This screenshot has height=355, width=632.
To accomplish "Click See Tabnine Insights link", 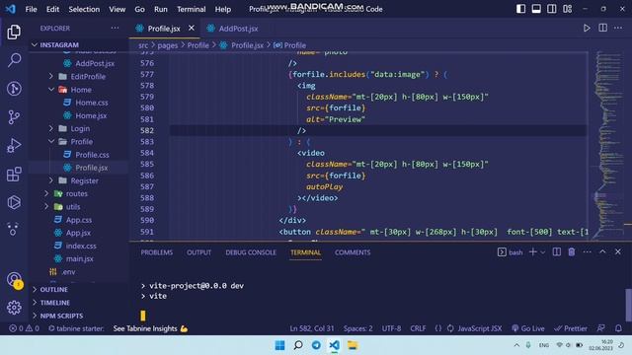I will pyautogui.click(x=150, y=328).
